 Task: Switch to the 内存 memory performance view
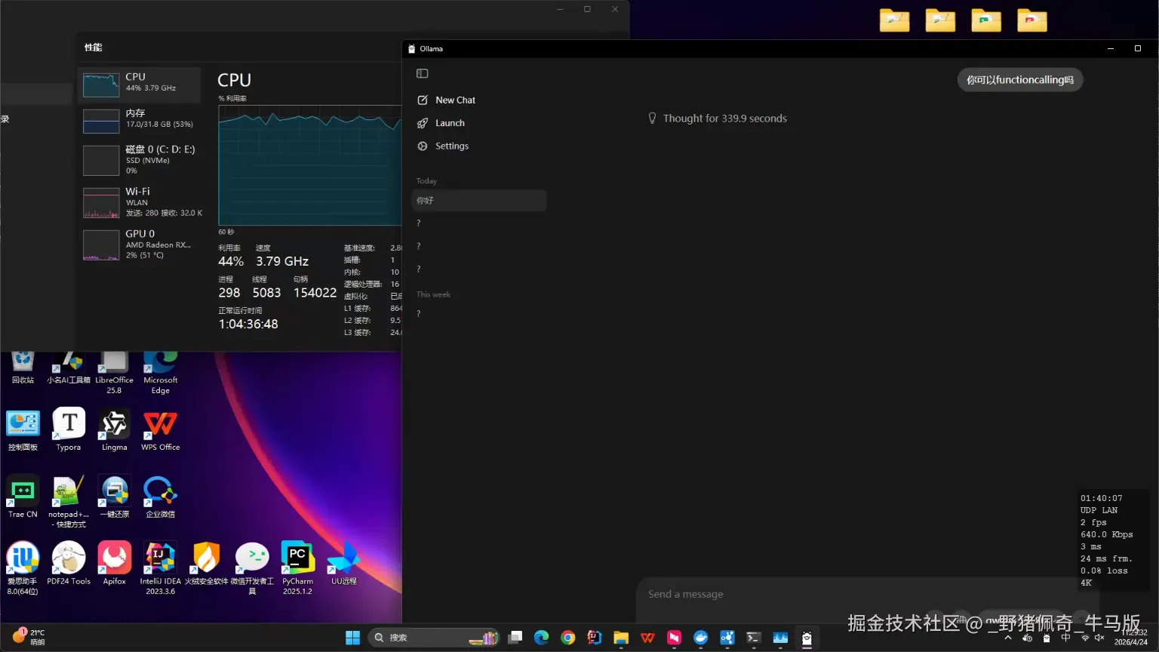pos(140,119)
